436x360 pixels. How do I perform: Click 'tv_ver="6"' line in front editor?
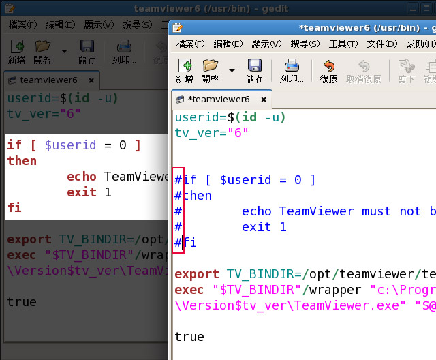pos(211,133)
